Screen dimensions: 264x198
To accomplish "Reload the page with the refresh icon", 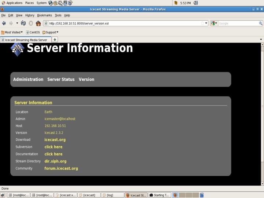I will tap(23, 23).
